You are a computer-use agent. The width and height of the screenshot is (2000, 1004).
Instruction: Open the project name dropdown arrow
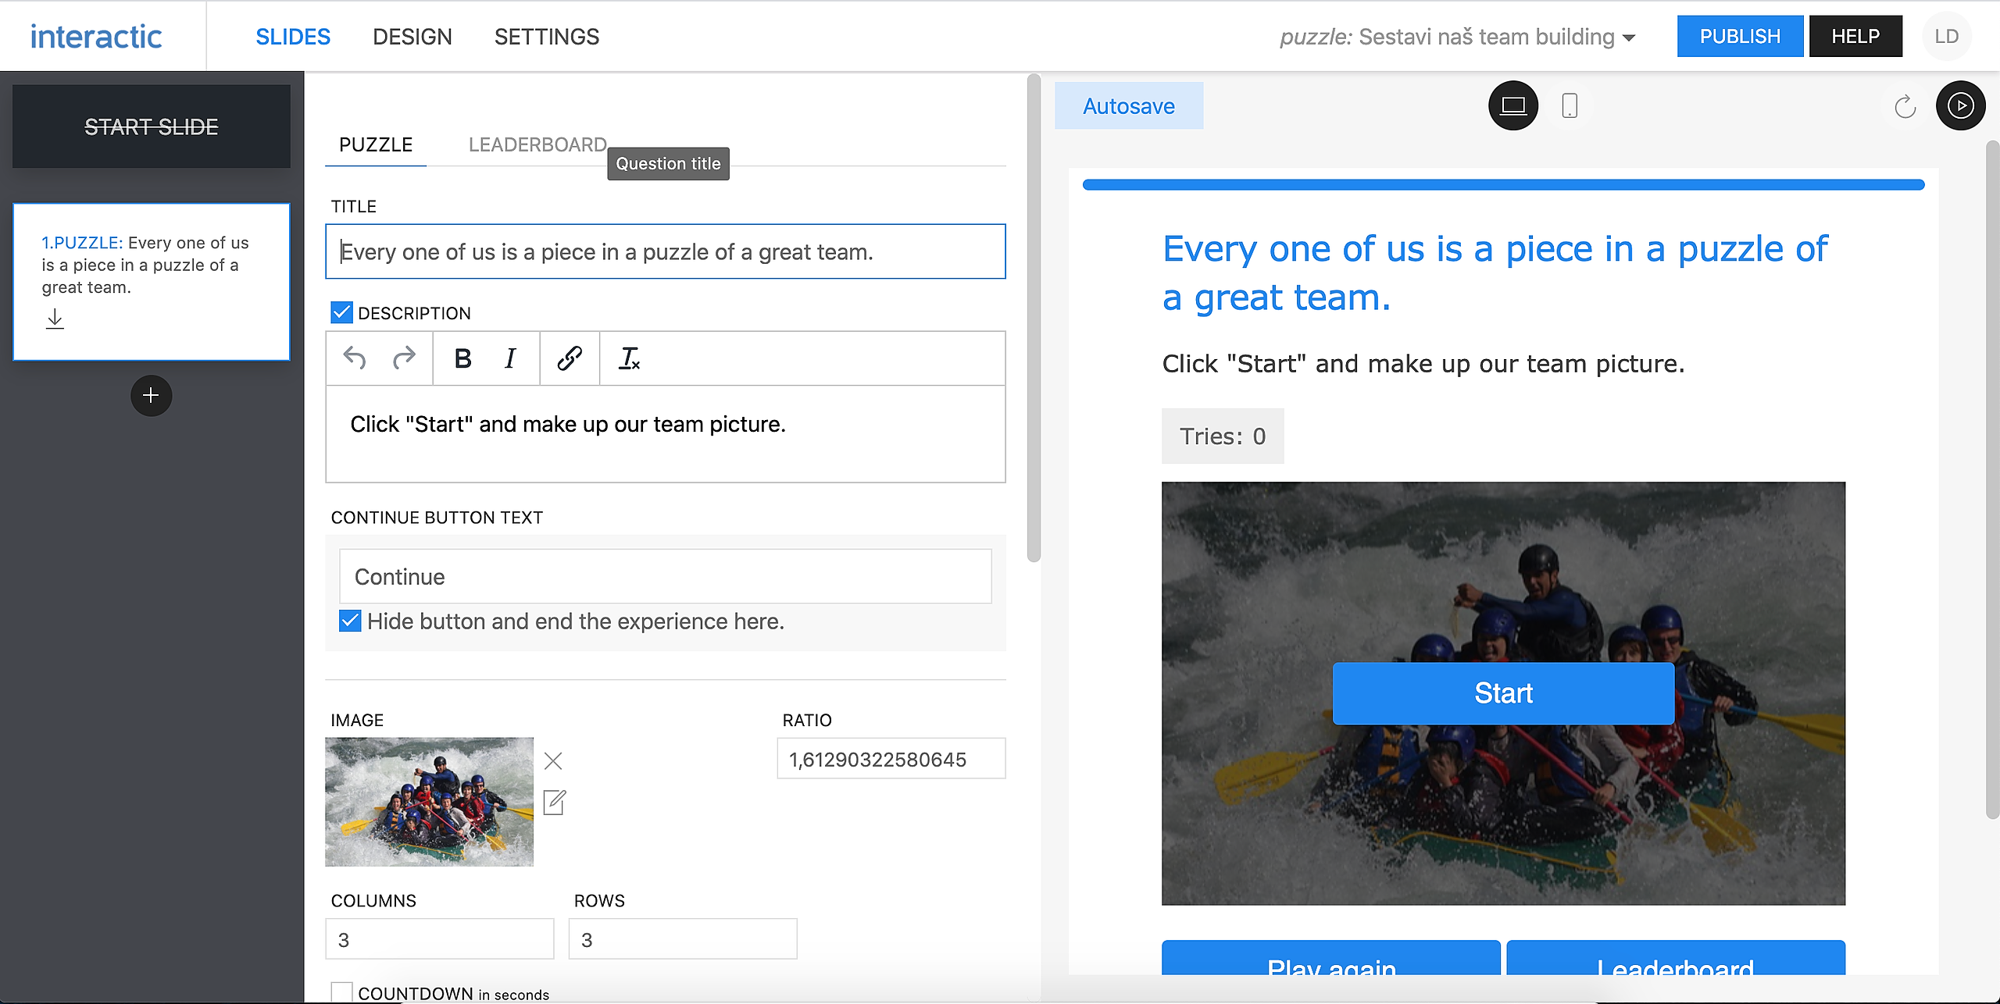point(1629,37)
